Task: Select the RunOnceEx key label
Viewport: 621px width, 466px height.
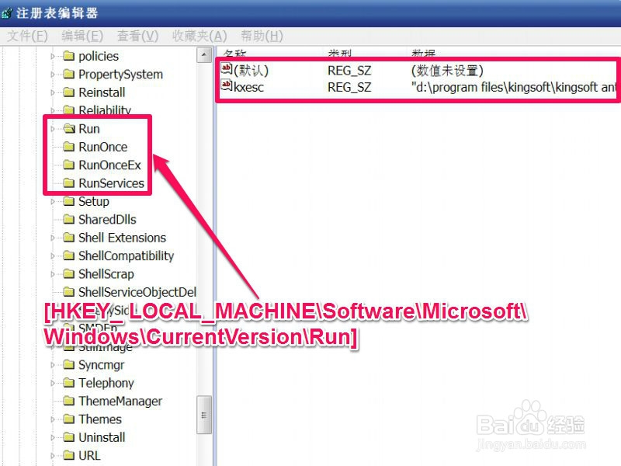Action: 109,165
